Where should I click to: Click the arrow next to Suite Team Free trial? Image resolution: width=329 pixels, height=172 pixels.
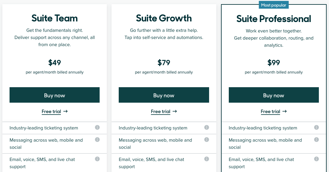(65, 111)
